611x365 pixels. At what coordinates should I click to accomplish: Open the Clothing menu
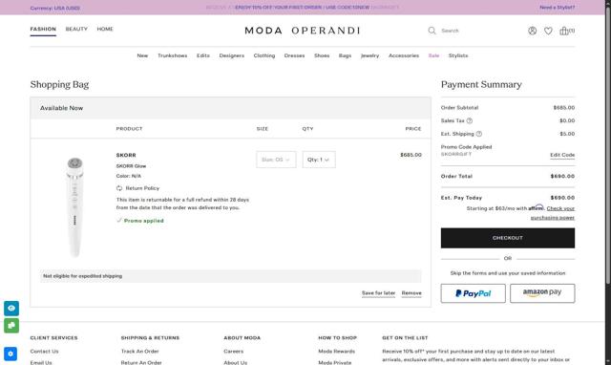pyautogui.click(x=264, y=55)
